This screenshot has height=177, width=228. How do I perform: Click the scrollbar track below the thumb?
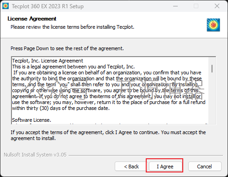coord(212,99)
